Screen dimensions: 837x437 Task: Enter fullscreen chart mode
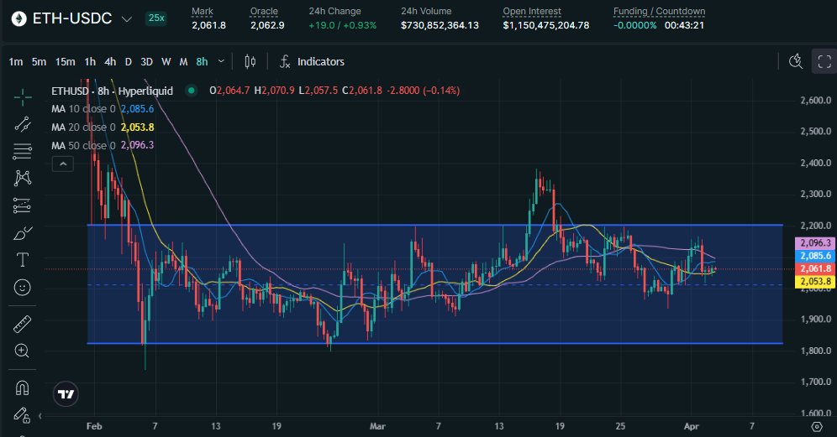pyautogui.click(x=824, y=62)
